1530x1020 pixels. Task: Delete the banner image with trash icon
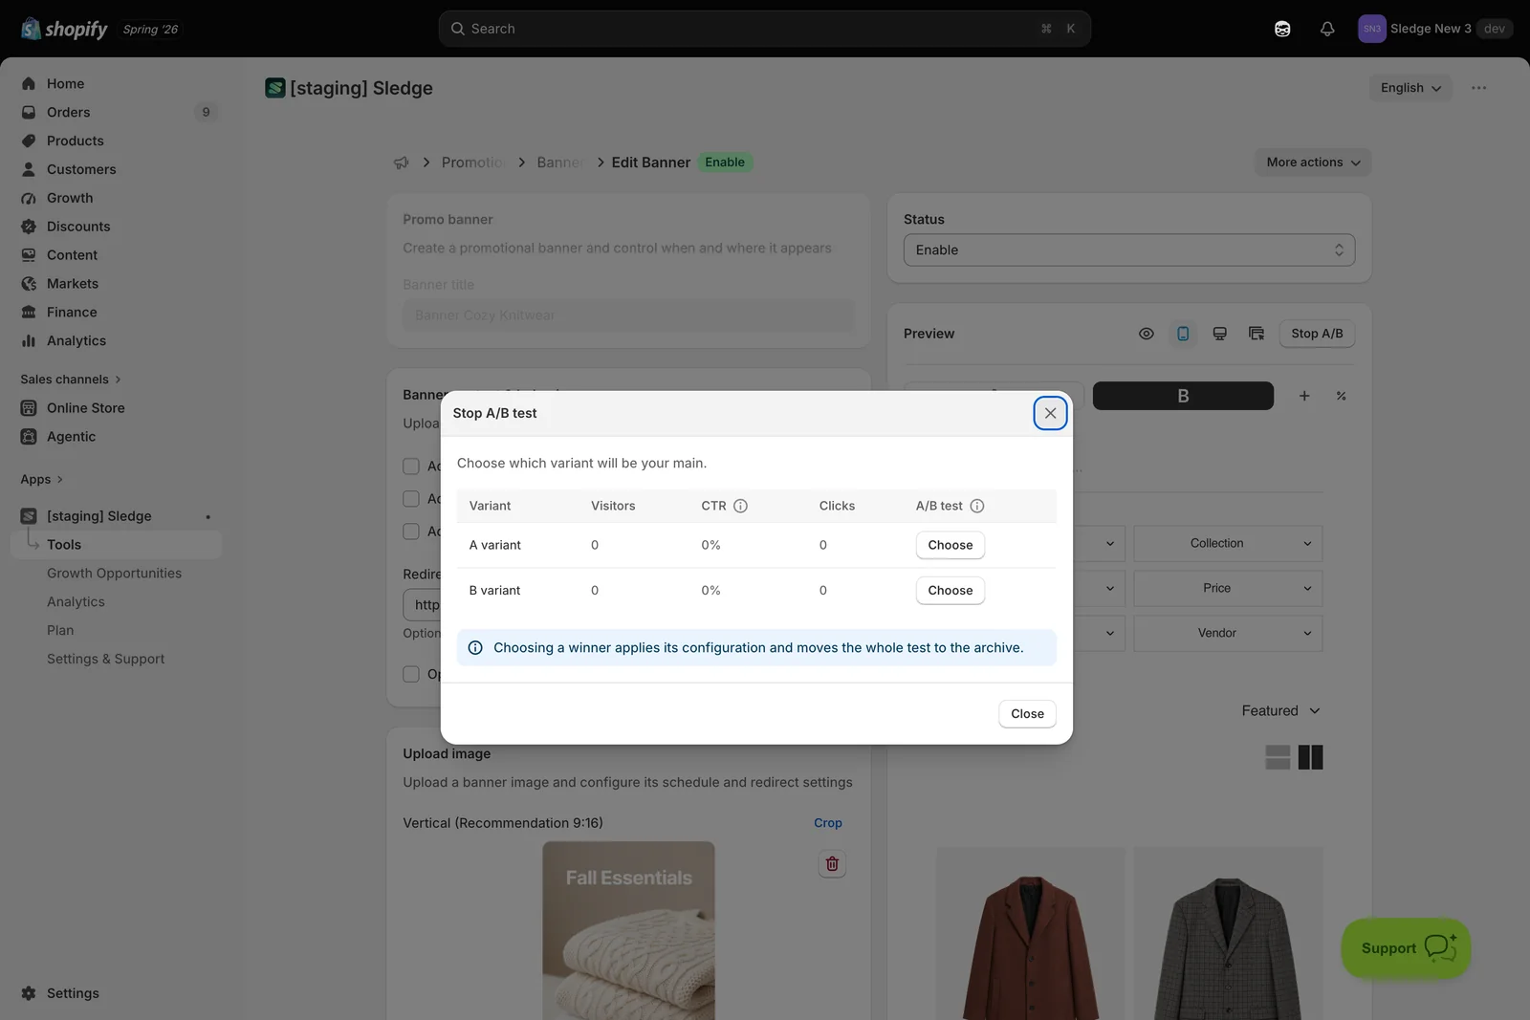click(x=832, y=864)
